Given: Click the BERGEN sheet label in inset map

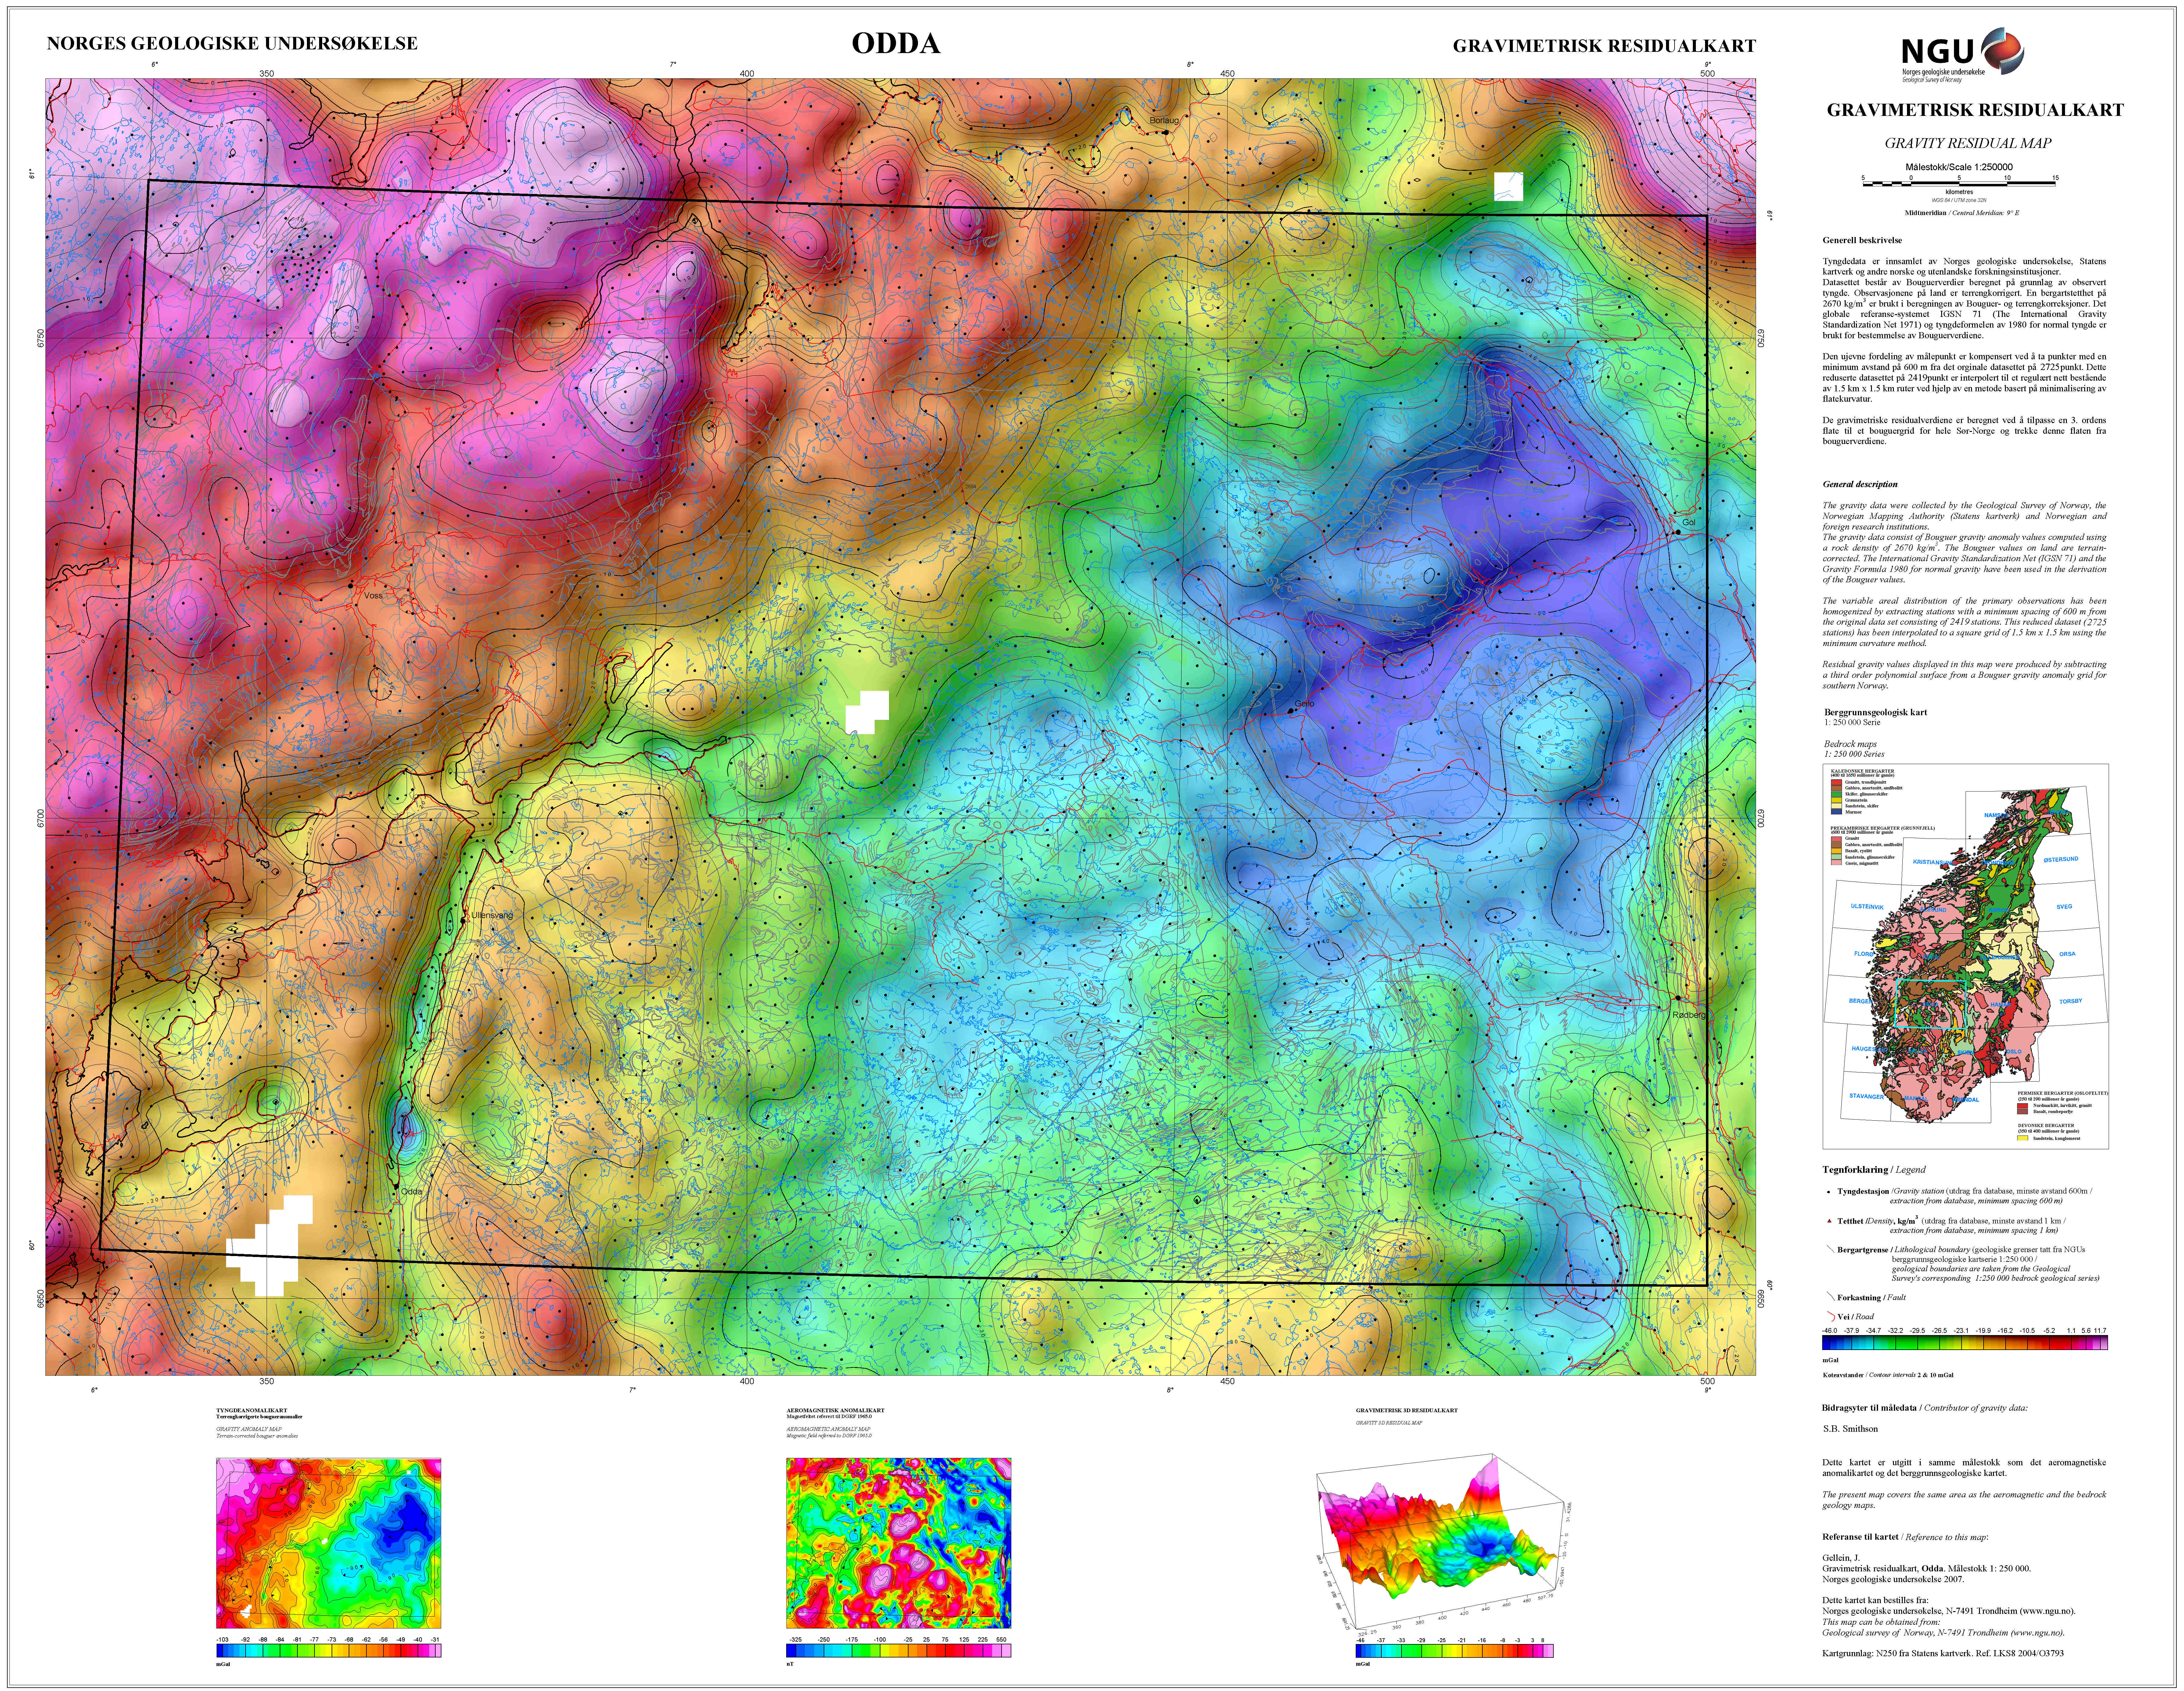Looking at the screenshot, I should coord(1861,1001).
